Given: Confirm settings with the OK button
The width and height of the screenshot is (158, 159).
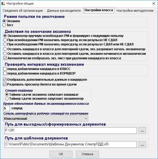Looking at the screenshot, I should tap(61, 154).
